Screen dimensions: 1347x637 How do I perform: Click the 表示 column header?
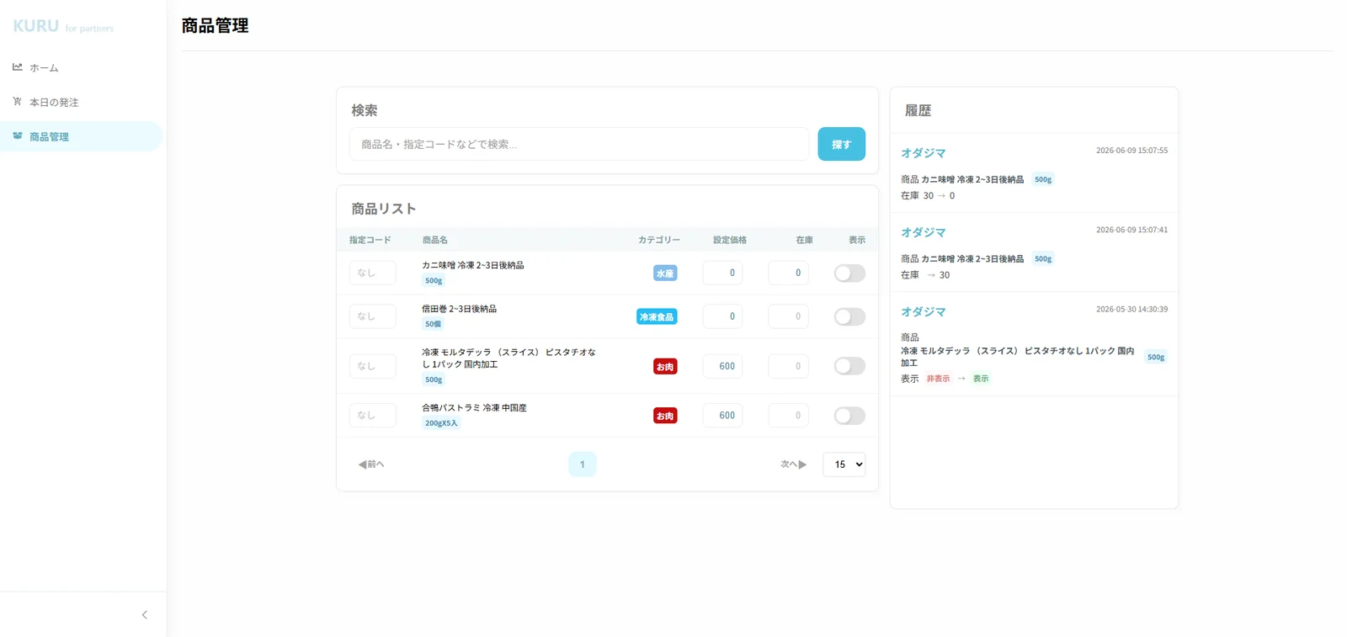(857, 240)
